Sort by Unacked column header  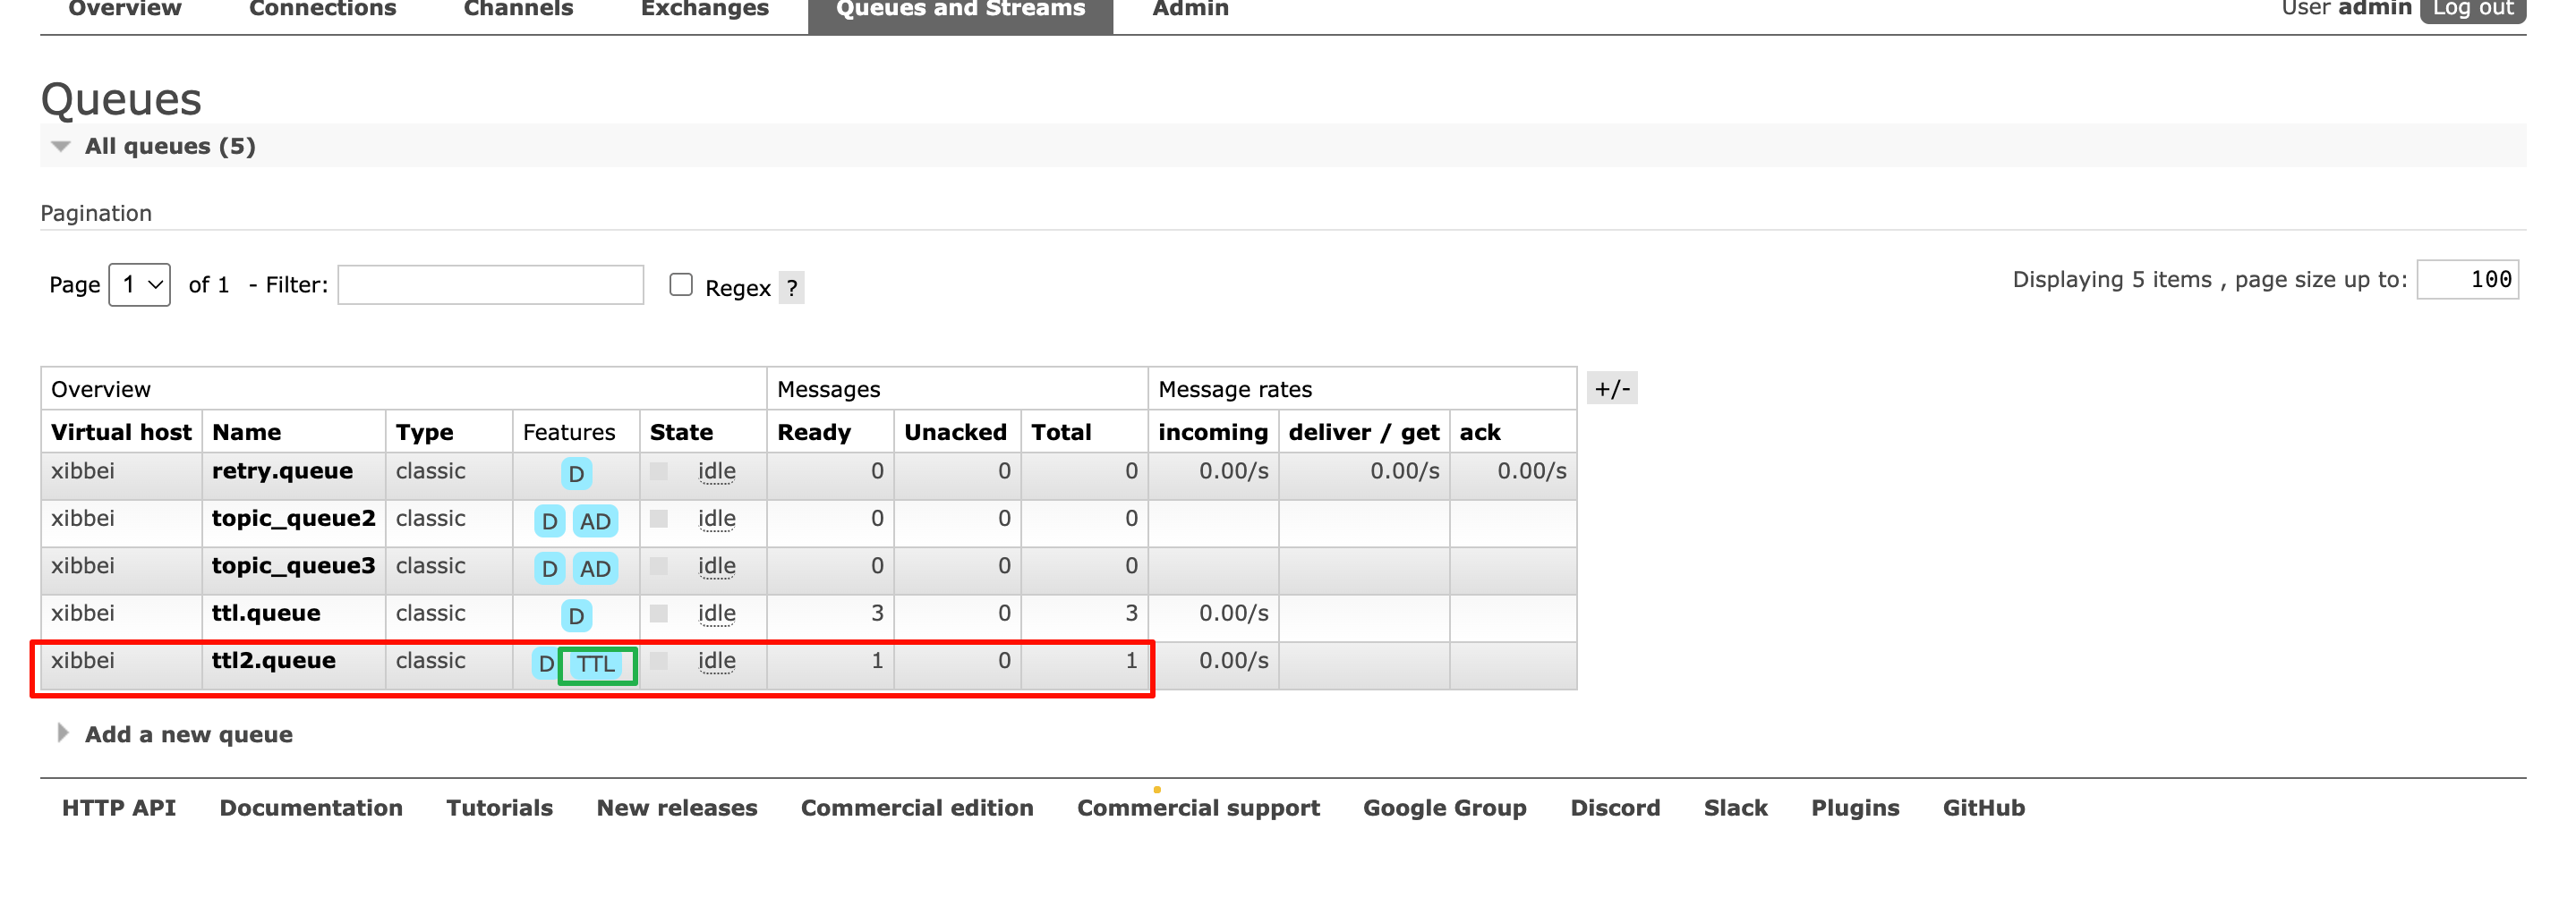tap(955, 433)
